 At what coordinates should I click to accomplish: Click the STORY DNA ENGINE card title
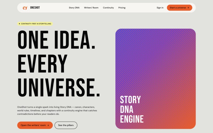[x=132, y=109]
